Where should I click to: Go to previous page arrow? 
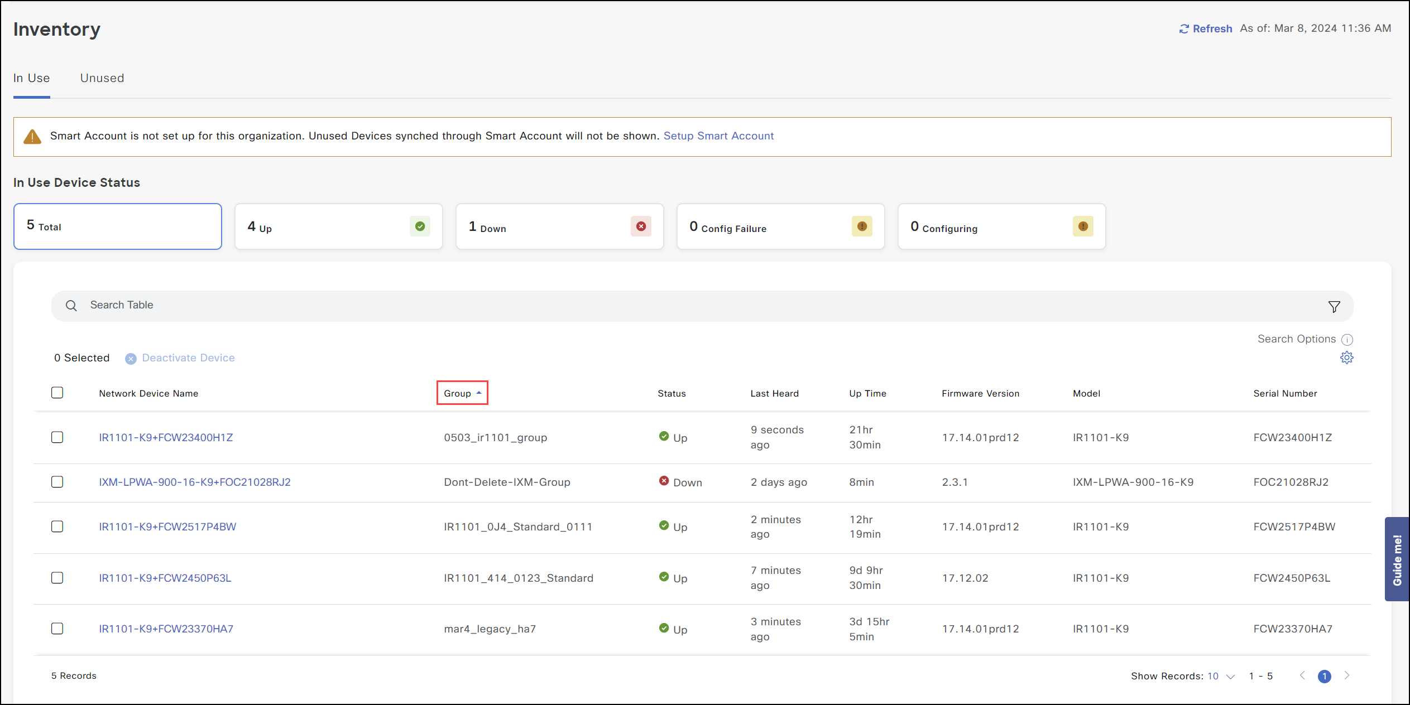(1302, 675)
